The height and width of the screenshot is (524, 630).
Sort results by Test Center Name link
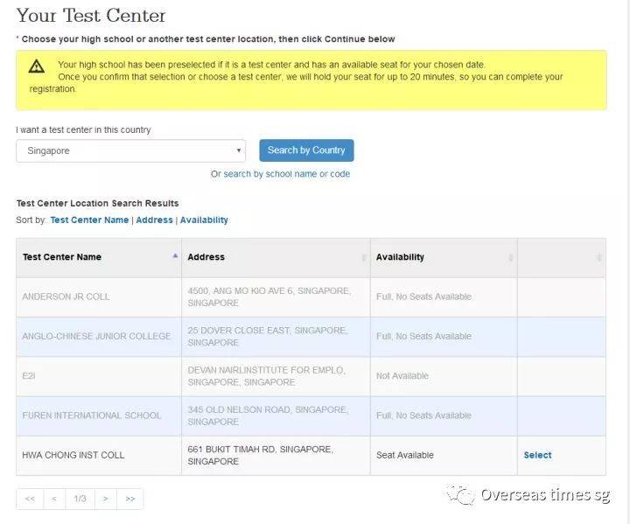tap(89, 220)
